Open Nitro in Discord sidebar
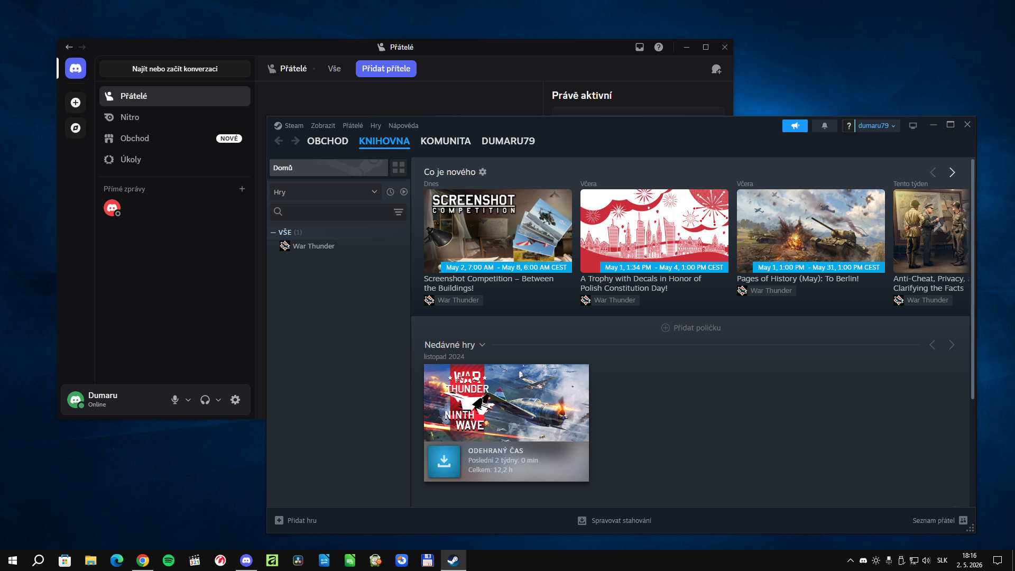 175,117
